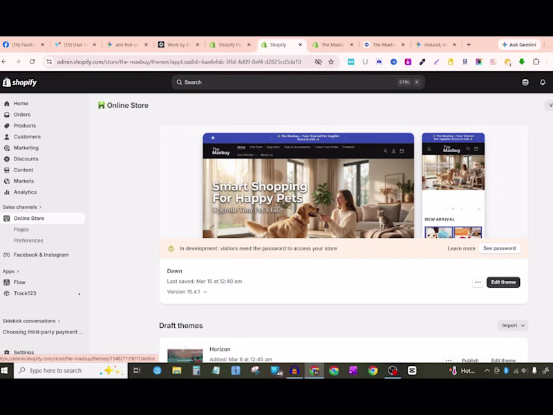Open Orders in the sidebar
The height and width of the screenshot is (415, 553).
(x=22, y=114)
